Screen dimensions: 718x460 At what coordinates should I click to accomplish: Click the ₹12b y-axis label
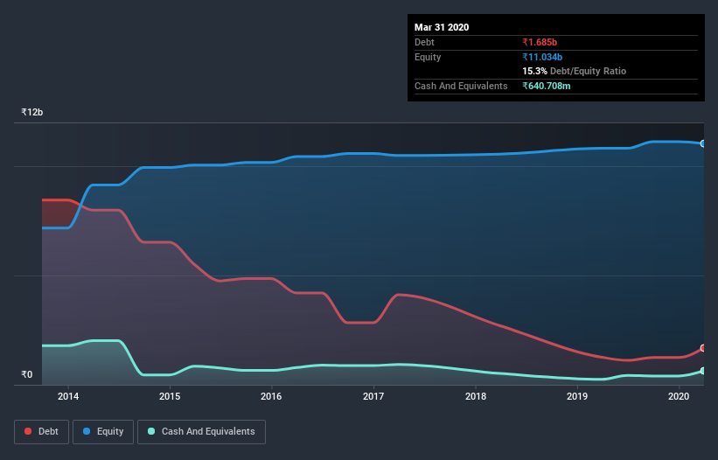coord(32,112)
